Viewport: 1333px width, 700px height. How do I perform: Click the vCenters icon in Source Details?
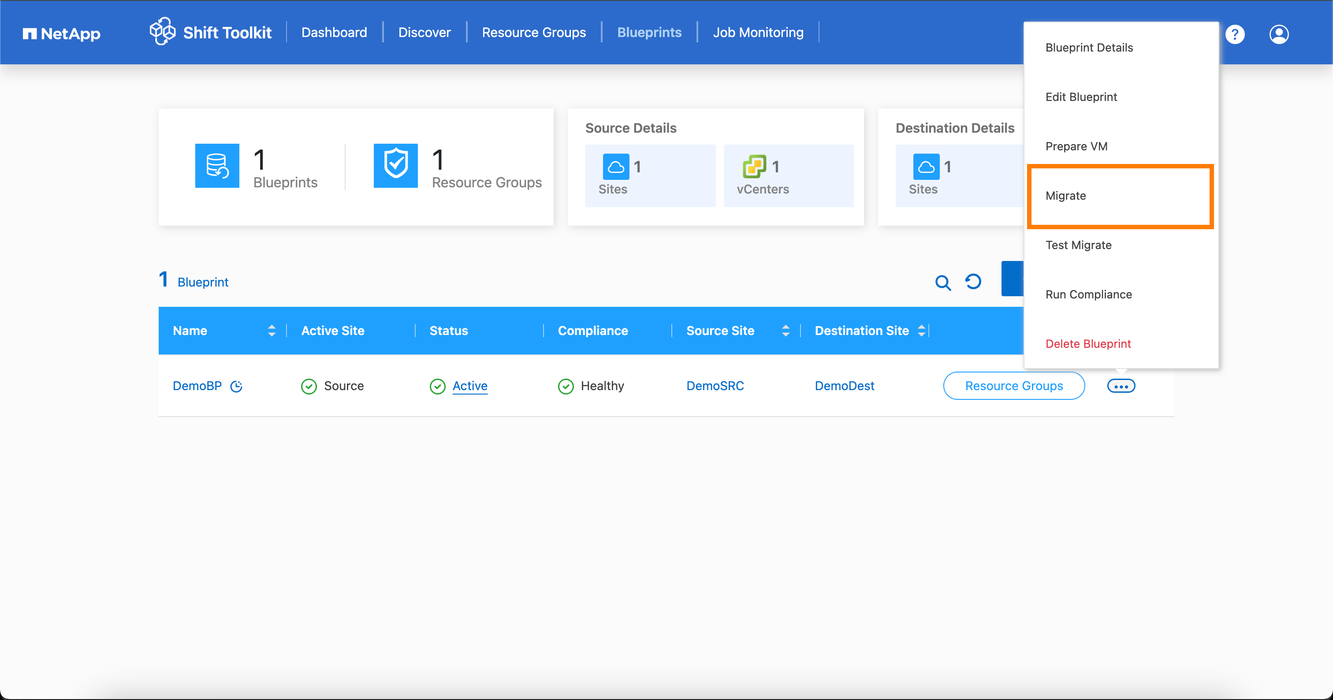pos(754,167)
